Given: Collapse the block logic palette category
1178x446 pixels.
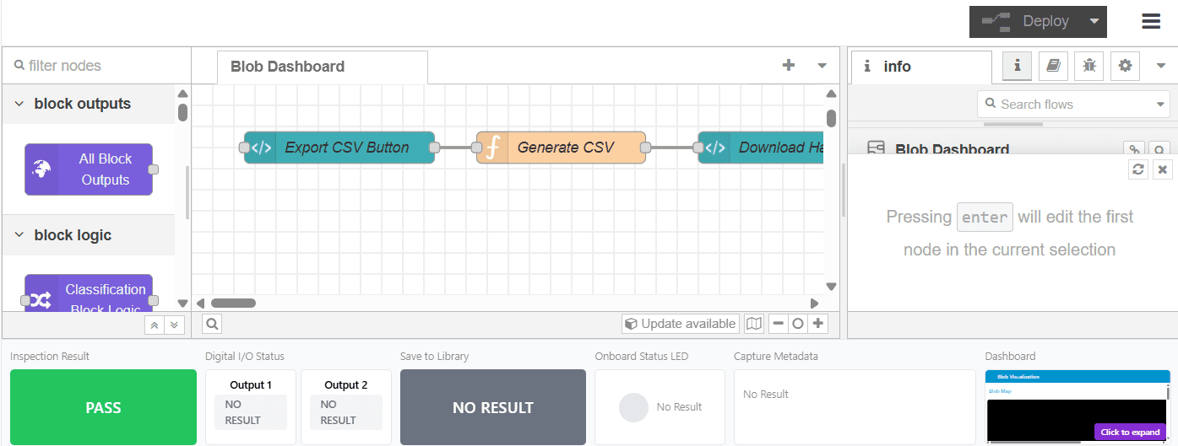Looking at the screenshot, I should [19, 235].
